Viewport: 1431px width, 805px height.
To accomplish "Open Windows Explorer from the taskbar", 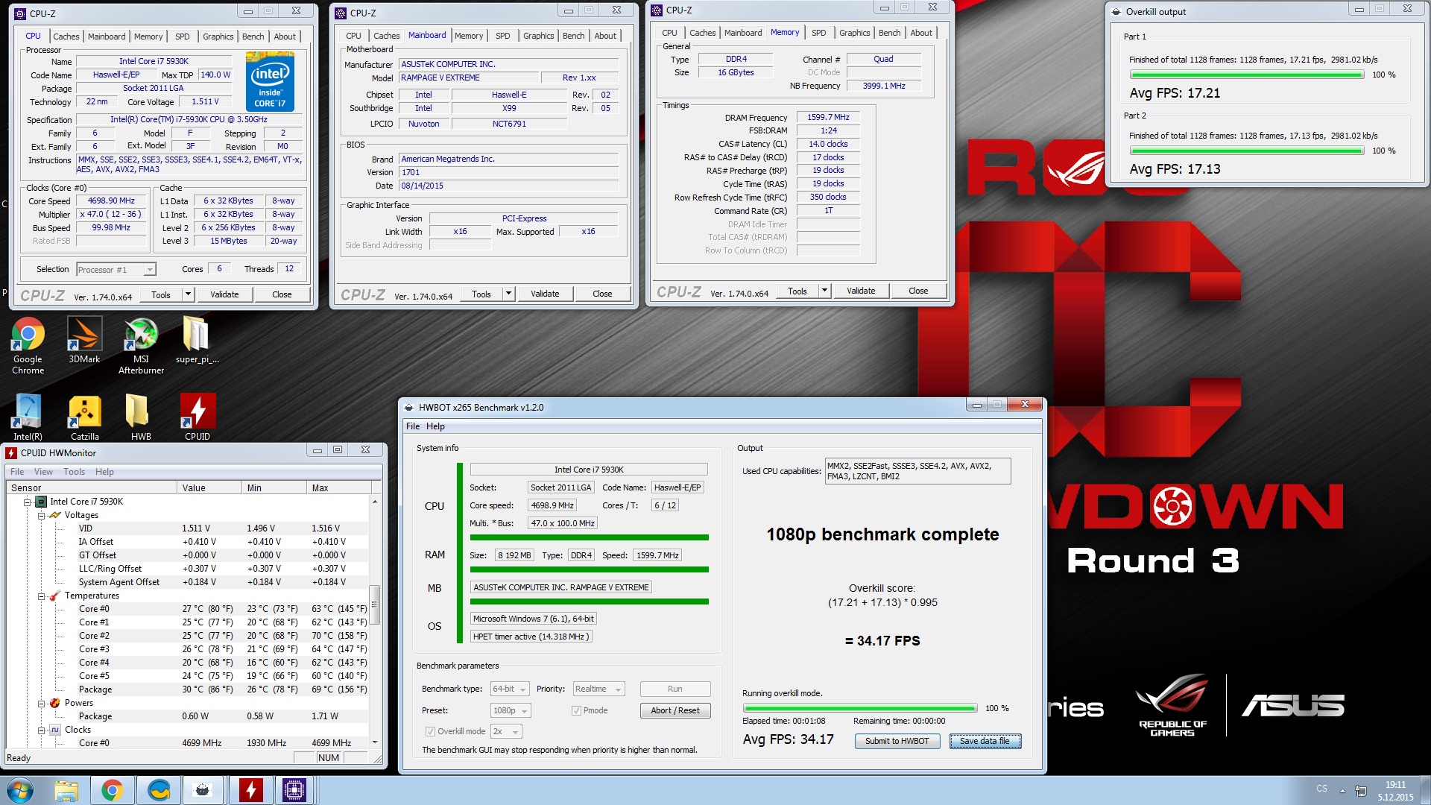I will [x=66, y=790].
